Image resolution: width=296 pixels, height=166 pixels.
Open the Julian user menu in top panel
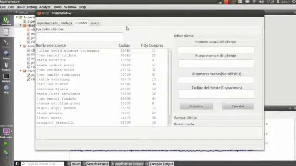283,2
